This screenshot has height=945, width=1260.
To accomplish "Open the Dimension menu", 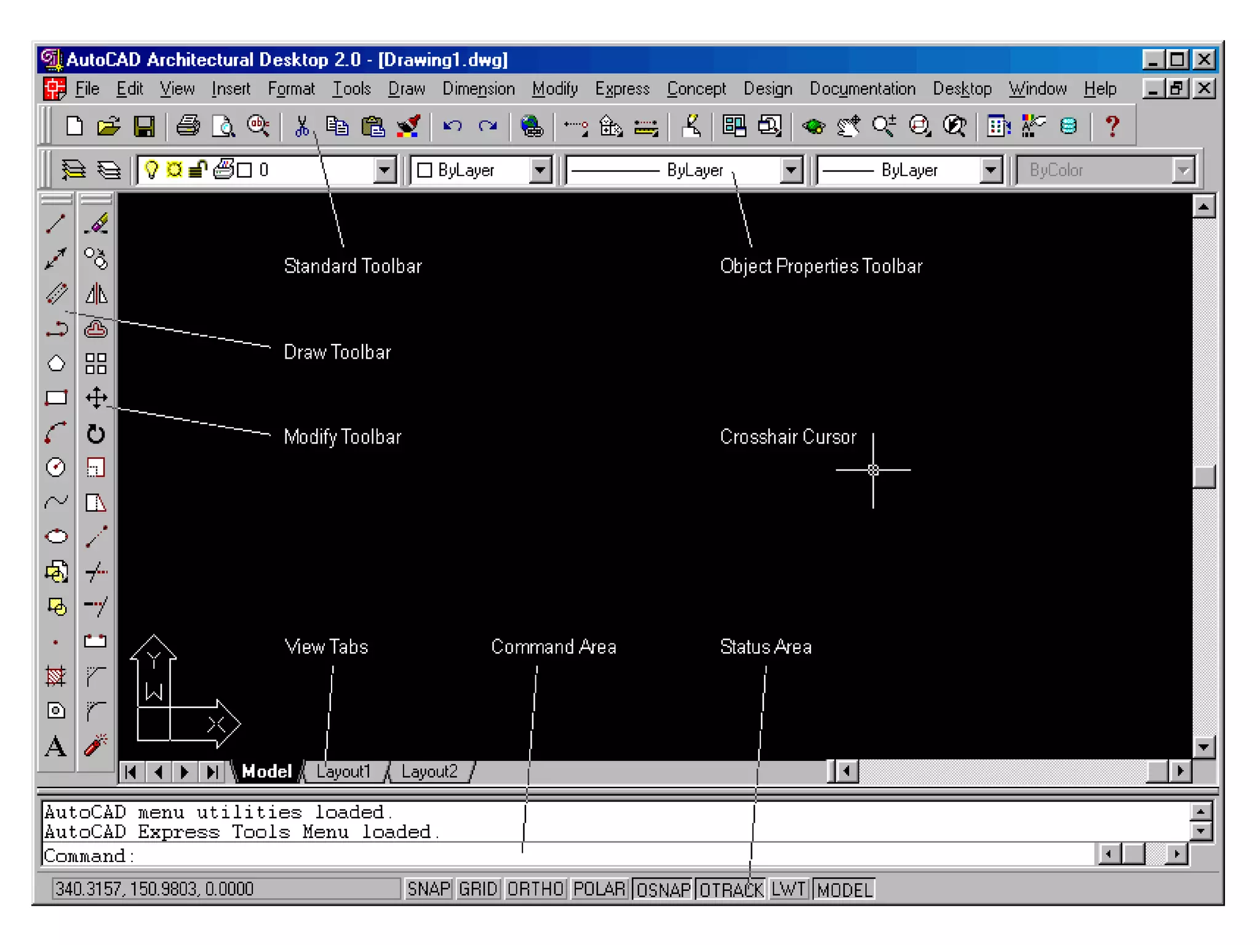I will pyautogui.click(x=478, y=89).
